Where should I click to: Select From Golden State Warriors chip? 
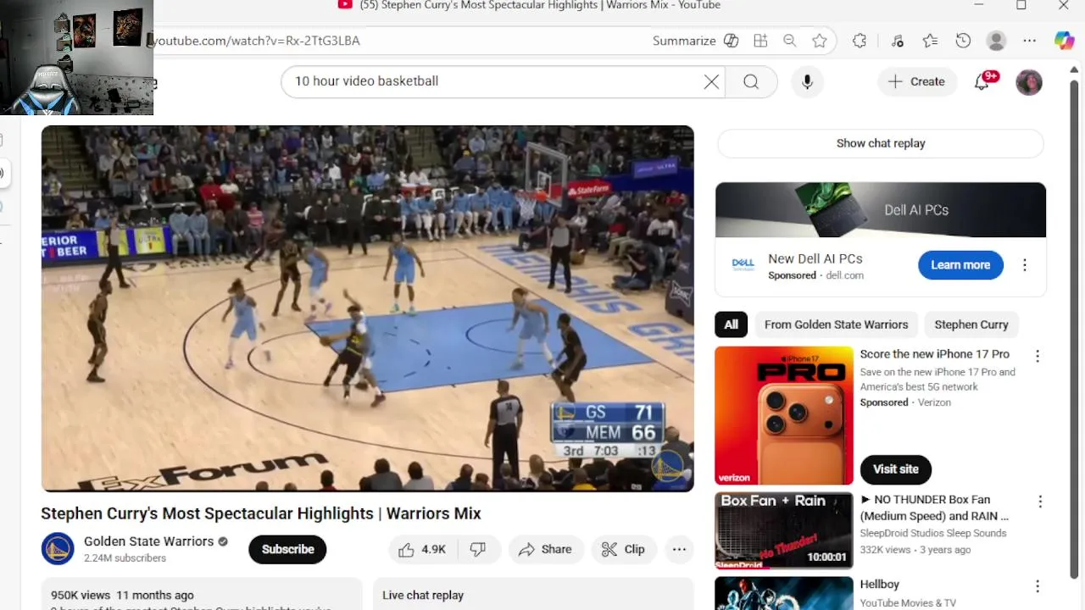(836, 324)
